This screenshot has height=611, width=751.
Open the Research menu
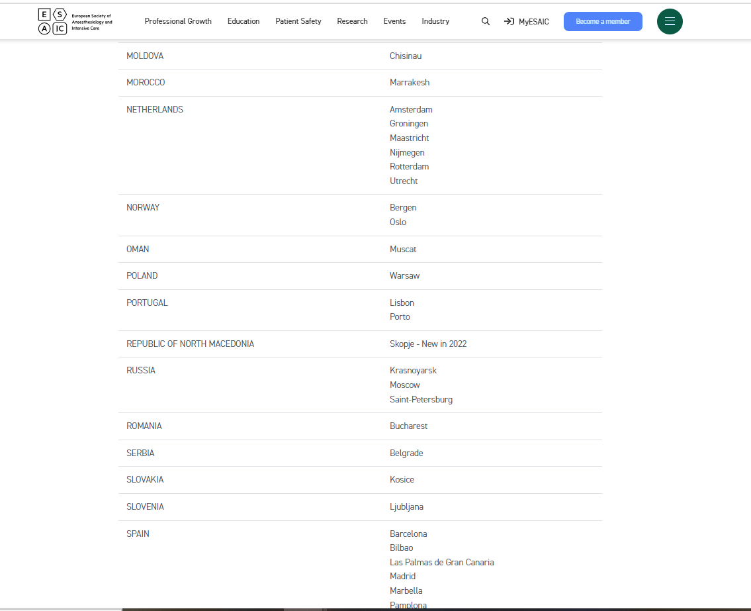352,22
